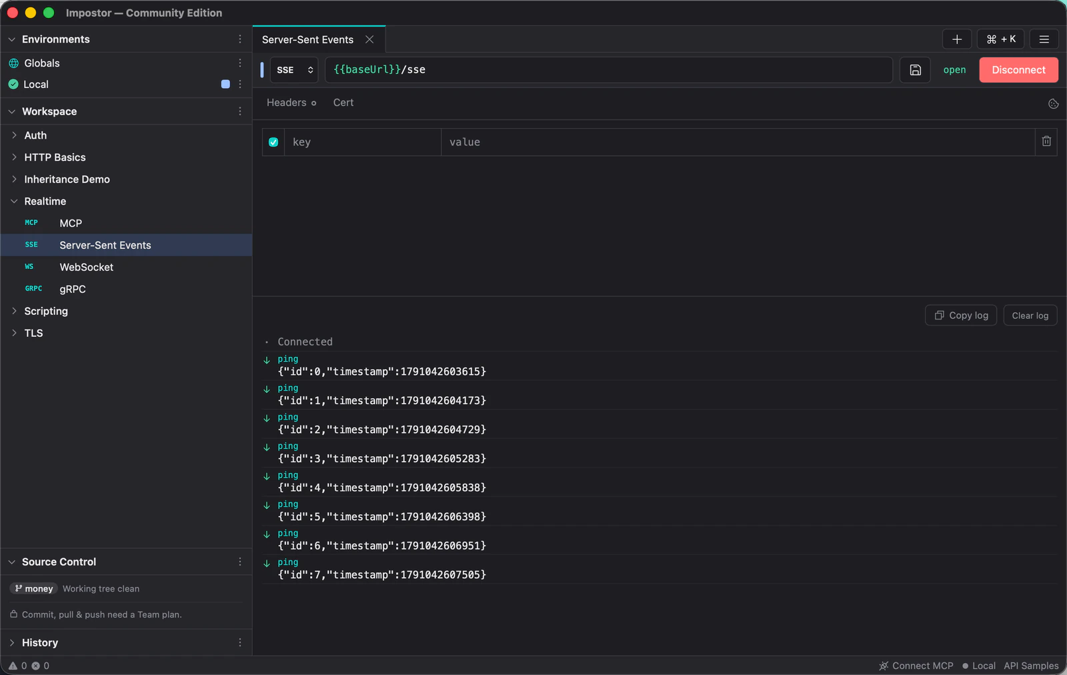The height and width of the screenshot is (675, 1067).
Task: Click the Clear log button
Action: click(x=1030, y=315)
